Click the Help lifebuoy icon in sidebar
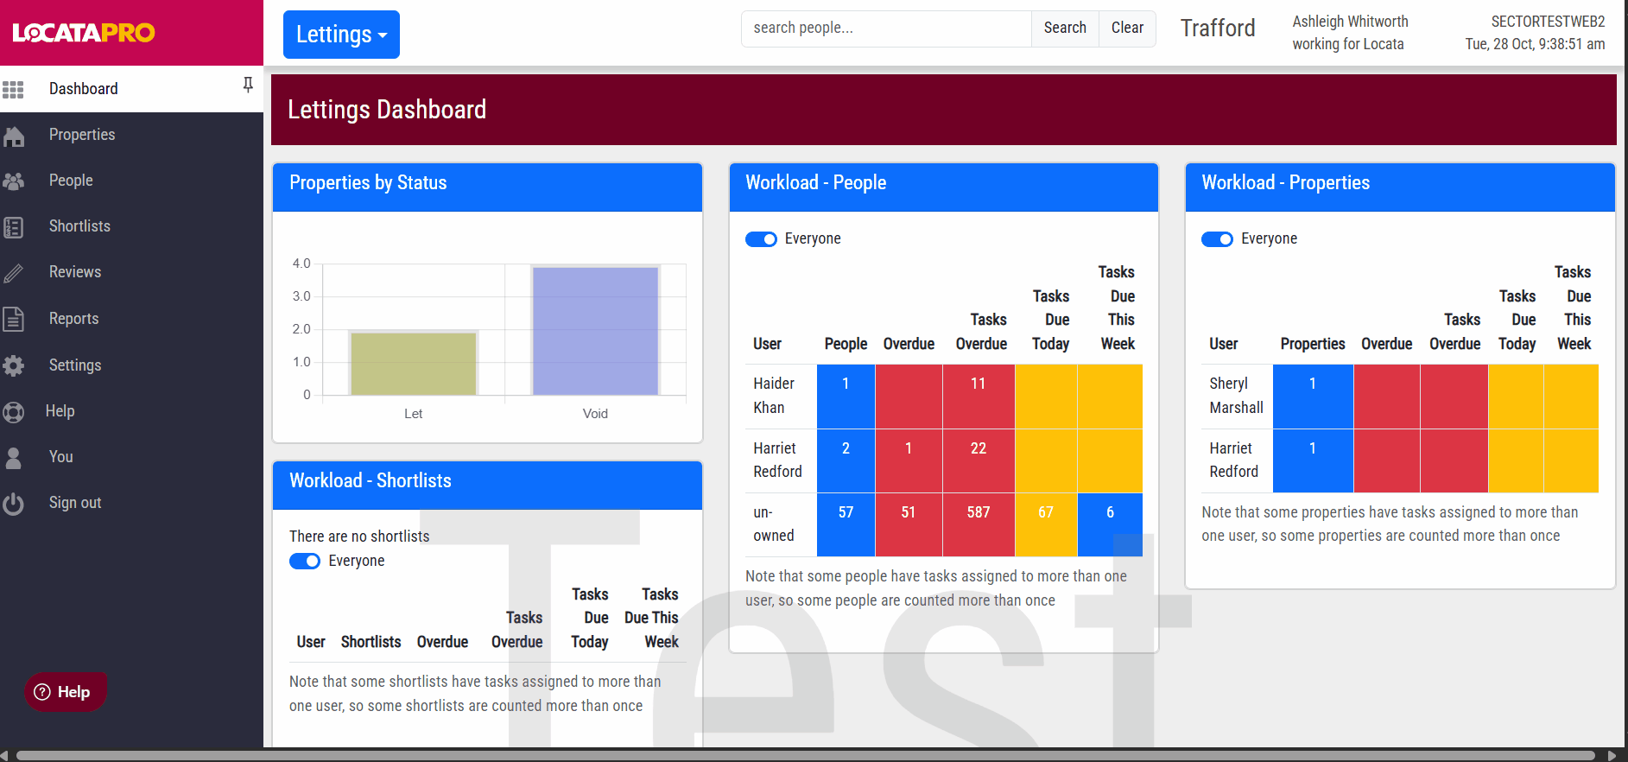The width and height of the screenshot is (1628, 762). (13, 411)
